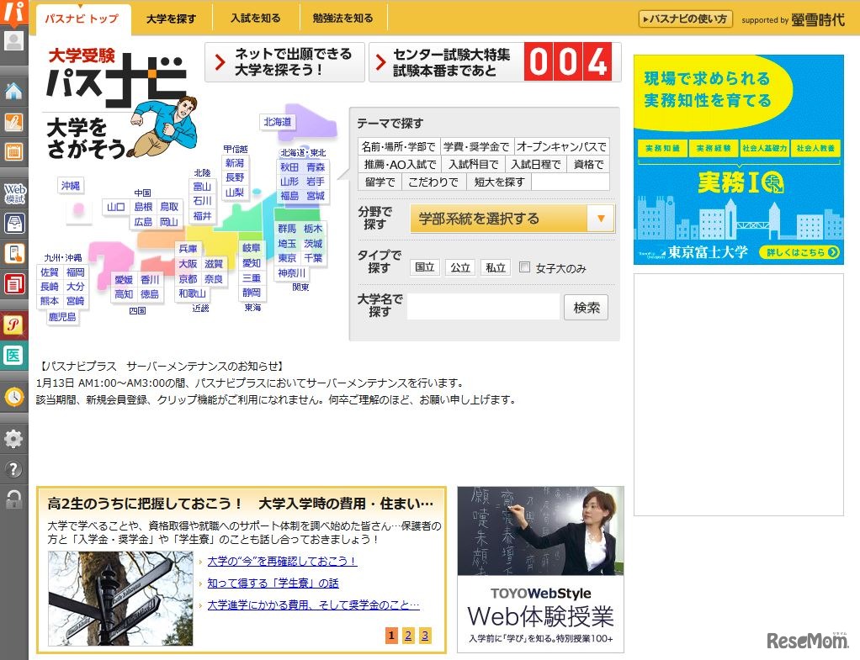Search by 留学で theme
The height and width of the screenshot is (660, 860).
pos(380,182)
